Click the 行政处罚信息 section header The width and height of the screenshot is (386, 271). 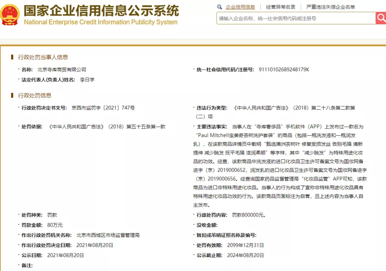pos(35,96)
